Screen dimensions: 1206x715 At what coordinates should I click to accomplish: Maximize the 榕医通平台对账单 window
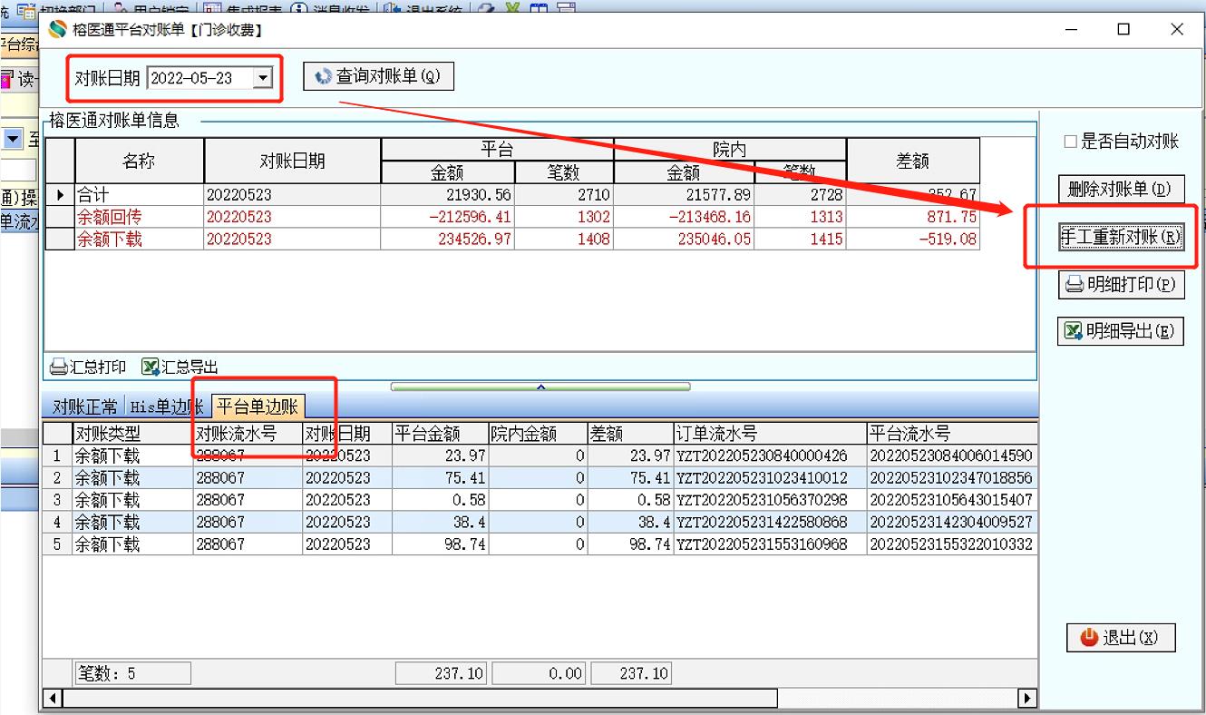point(1123,29)
